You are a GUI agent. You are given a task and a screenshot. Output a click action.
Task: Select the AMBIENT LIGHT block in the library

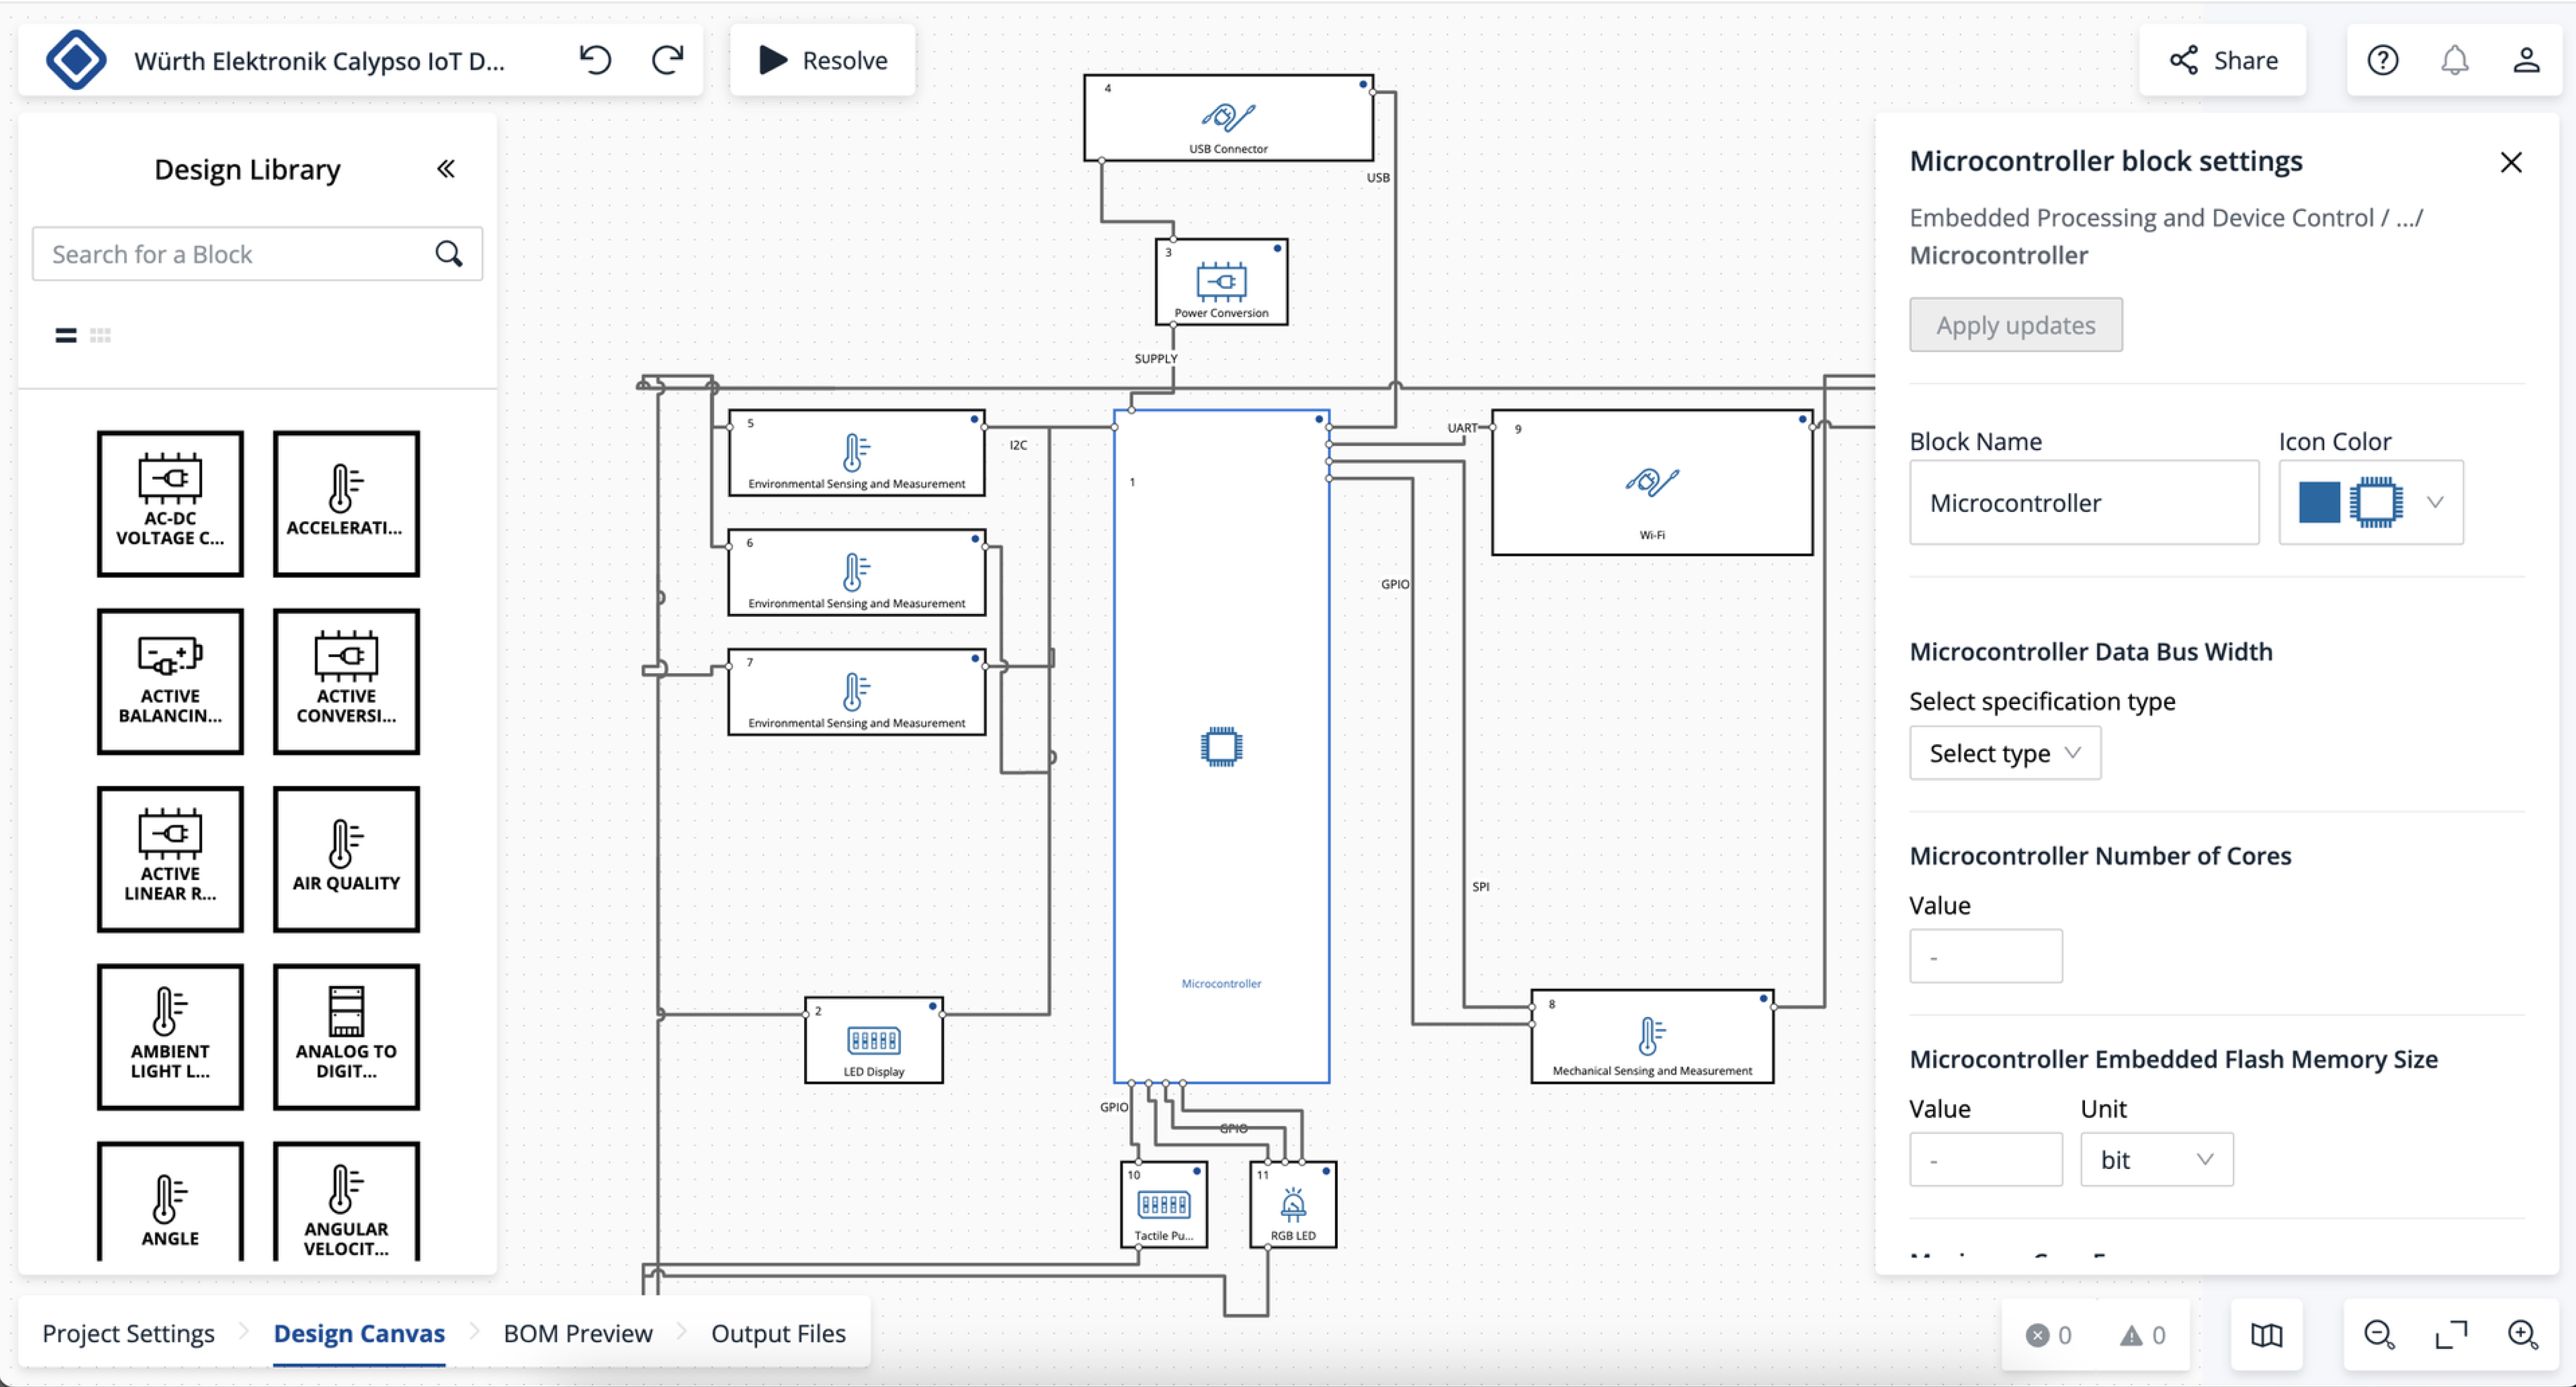coord(169,1037)
